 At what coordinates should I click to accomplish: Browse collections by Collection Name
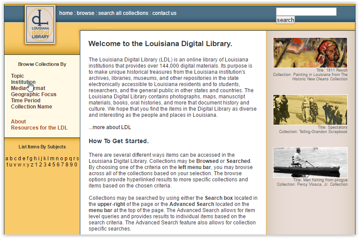coord(31,107)
